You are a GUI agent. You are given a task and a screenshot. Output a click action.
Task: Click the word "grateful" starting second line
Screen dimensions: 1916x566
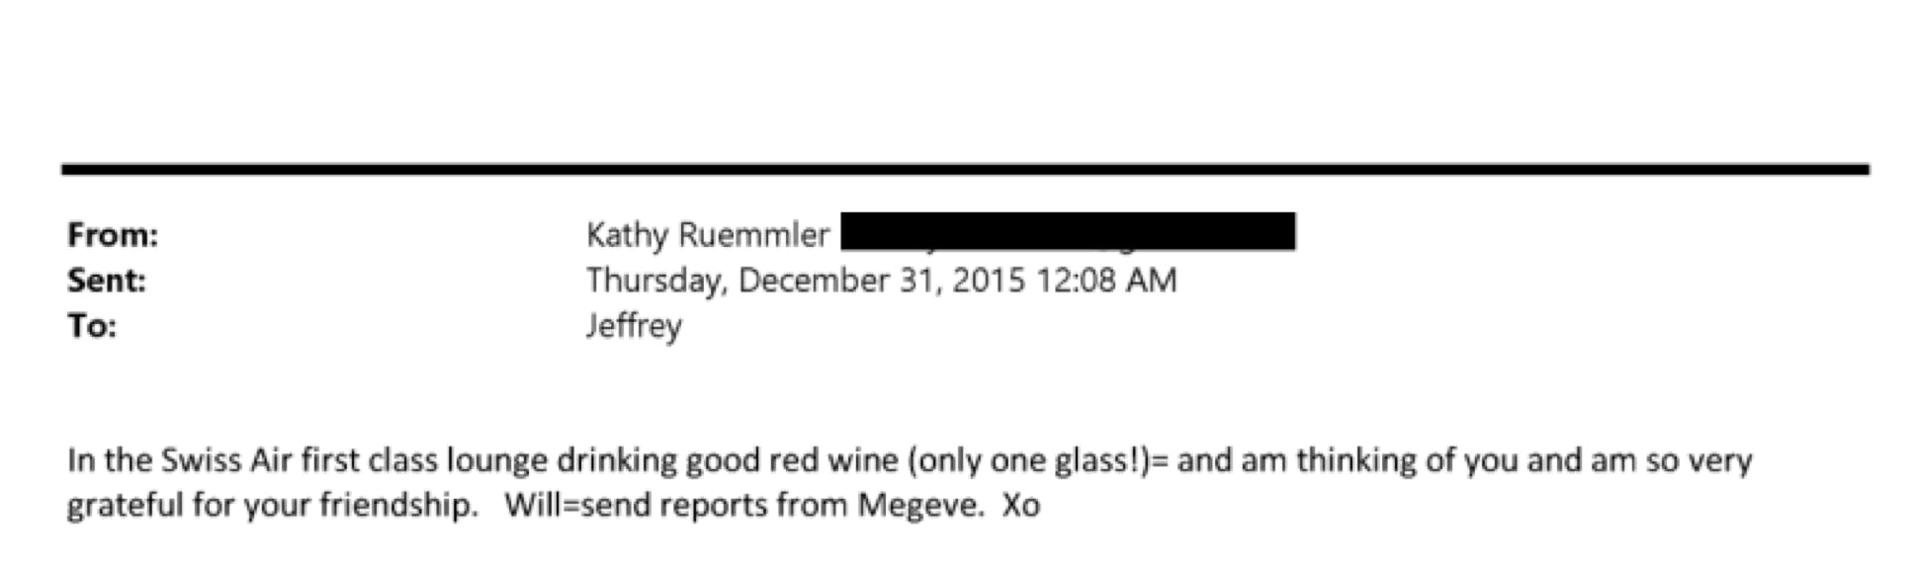point(125,506)
